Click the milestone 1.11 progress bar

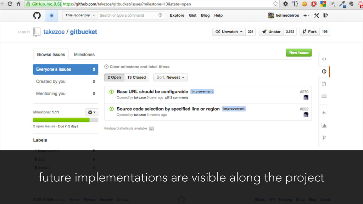pyautogui.click(x=66, y=120)
